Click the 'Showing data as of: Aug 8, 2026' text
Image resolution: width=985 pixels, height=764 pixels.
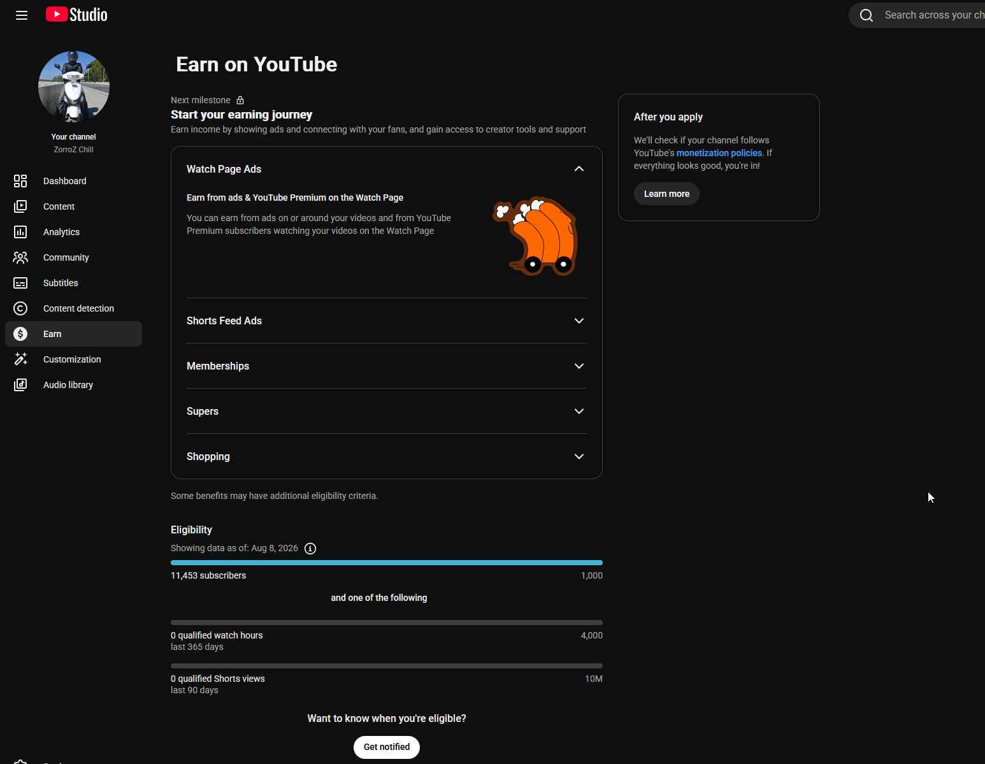click(x=234, y=548)
